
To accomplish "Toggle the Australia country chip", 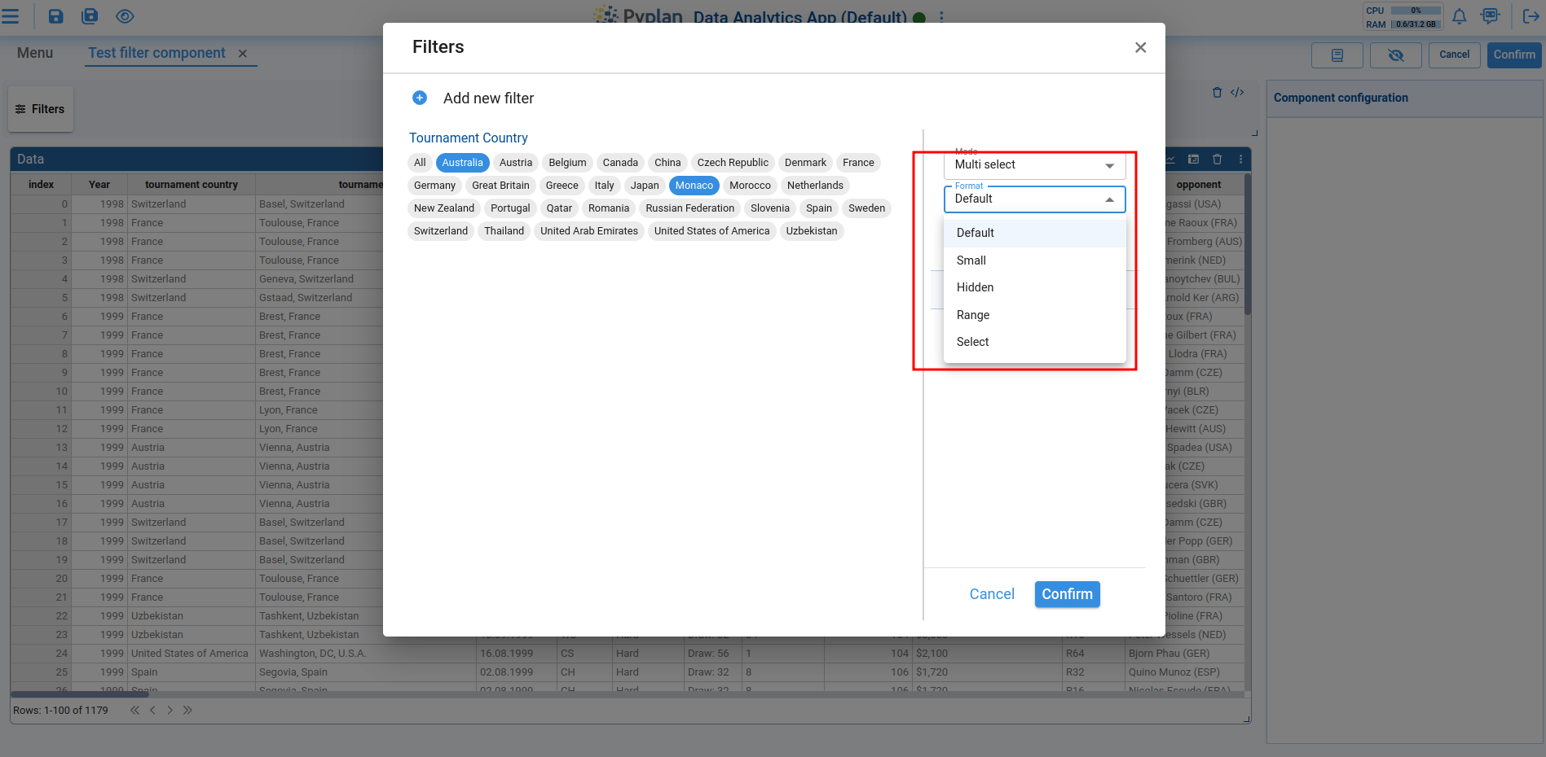I will pyautogui.click(x=462, y=163).
